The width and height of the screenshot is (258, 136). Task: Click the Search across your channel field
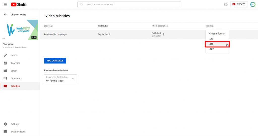click(x=129, y=5)
